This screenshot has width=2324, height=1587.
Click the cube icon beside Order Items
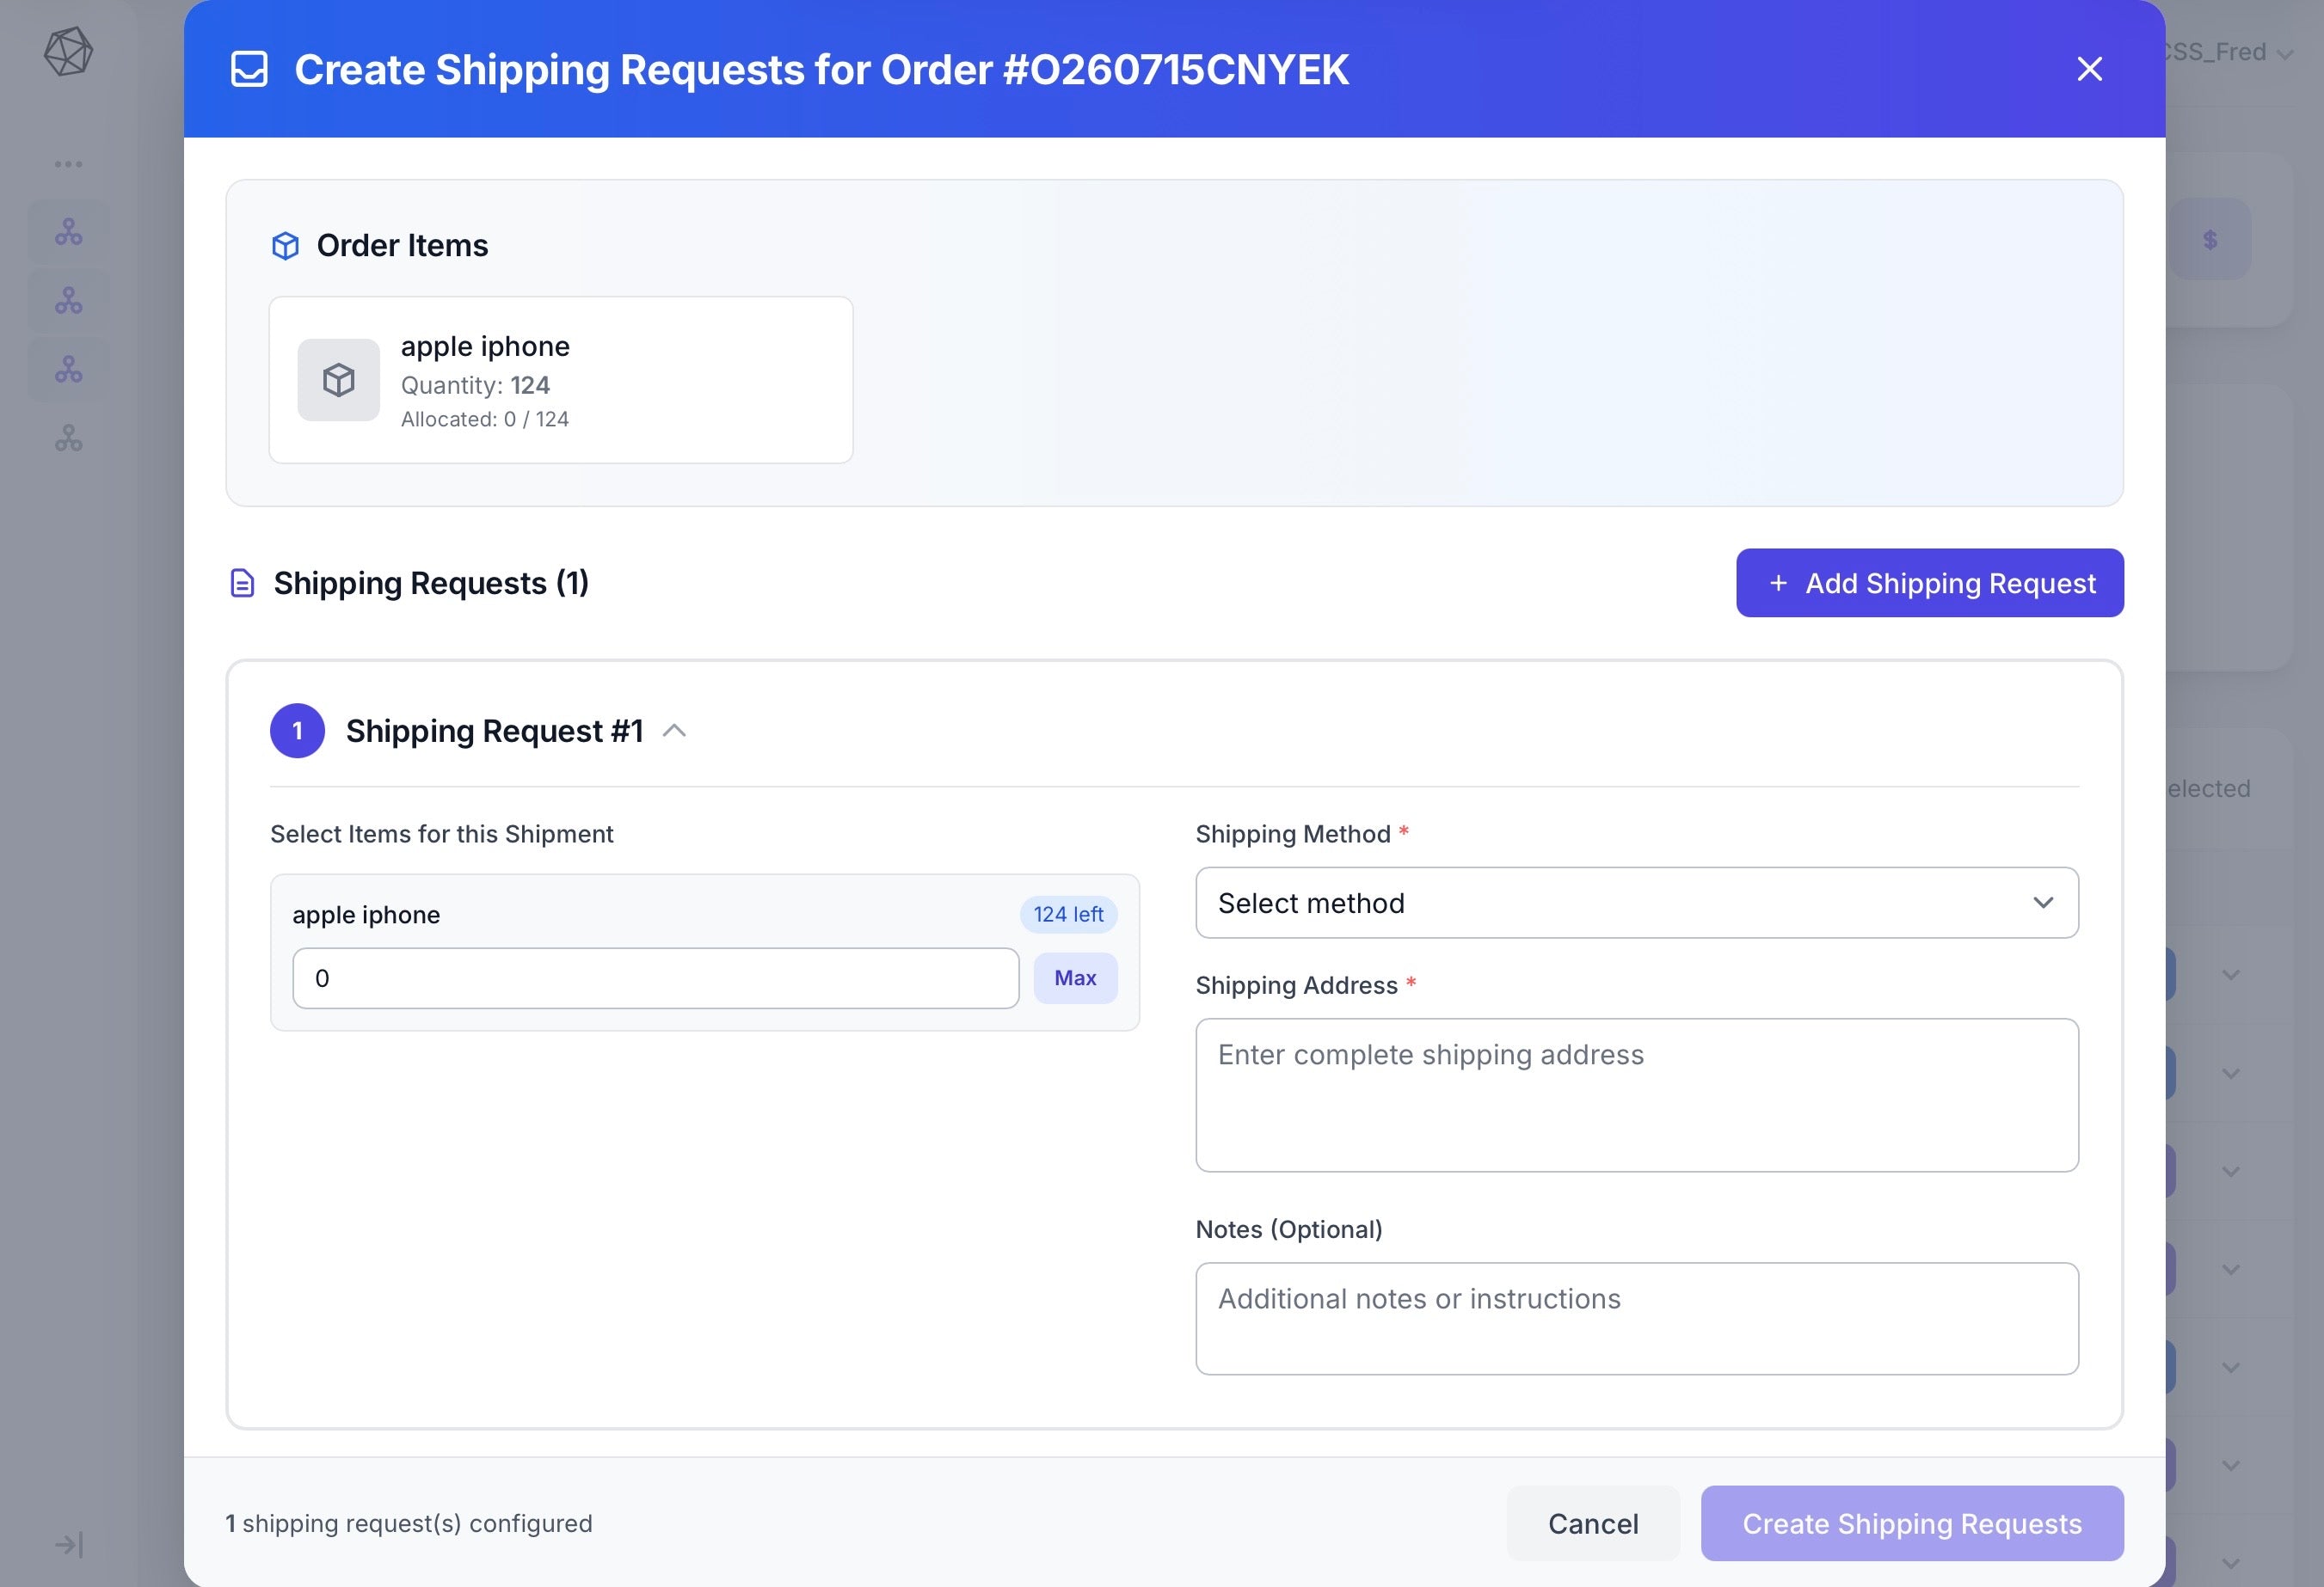click(x=285, y=246)
